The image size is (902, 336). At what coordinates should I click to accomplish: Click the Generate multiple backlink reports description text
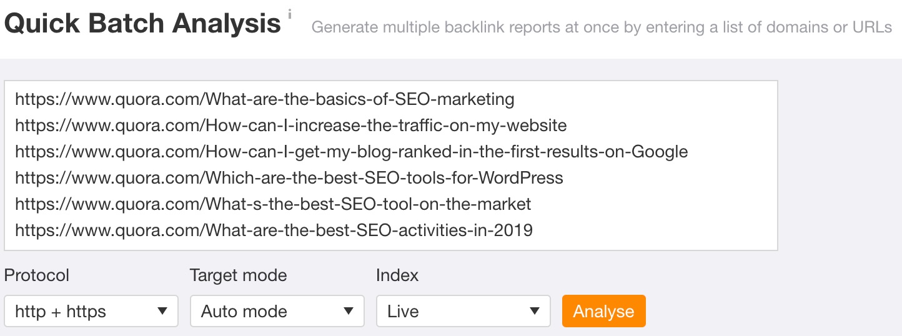coord(602,27)
